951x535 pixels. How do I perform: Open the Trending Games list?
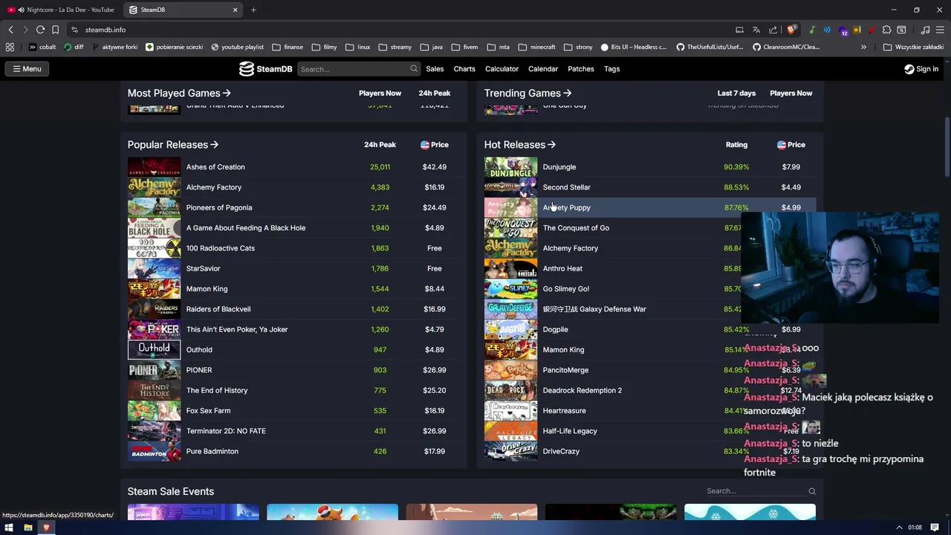(528, 93)
